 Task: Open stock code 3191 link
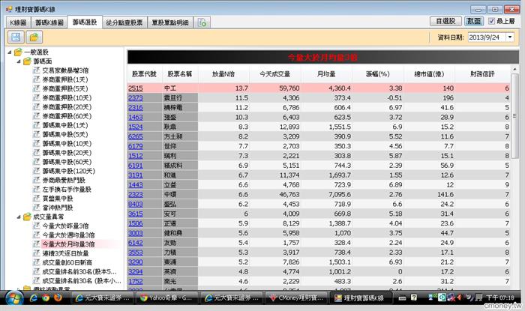pos(136,175)
